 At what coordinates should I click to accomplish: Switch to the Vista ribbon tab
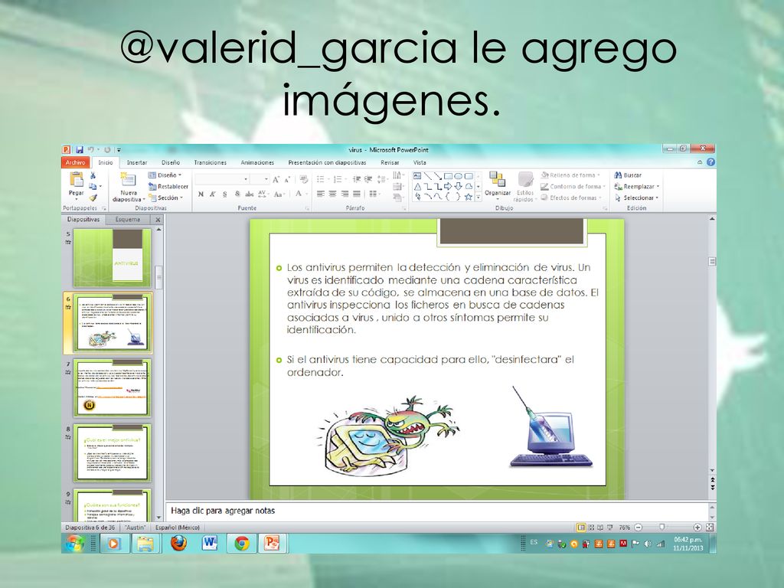pos(420,162)
